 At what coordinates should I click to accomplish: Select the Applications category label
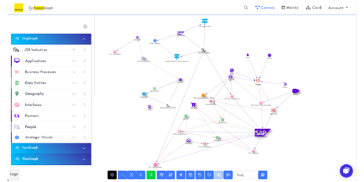click(x=35, y=61)
